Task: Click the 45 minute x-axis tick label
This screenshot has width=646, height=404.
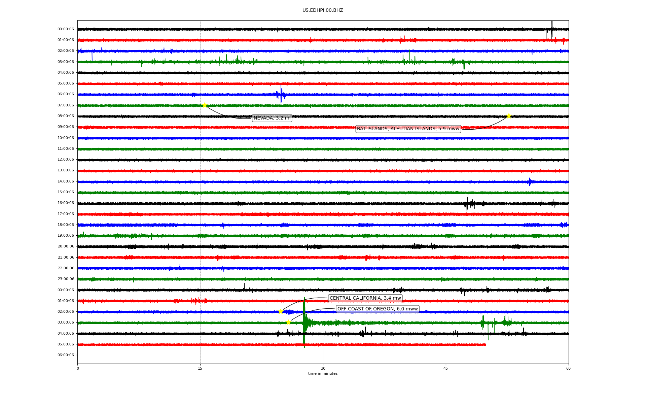Action: coord(446,368)
